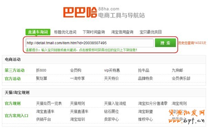Screen dimensions: 208x128
Task: Open the vip买特惠 link
Action: click(x=112, y=70)
